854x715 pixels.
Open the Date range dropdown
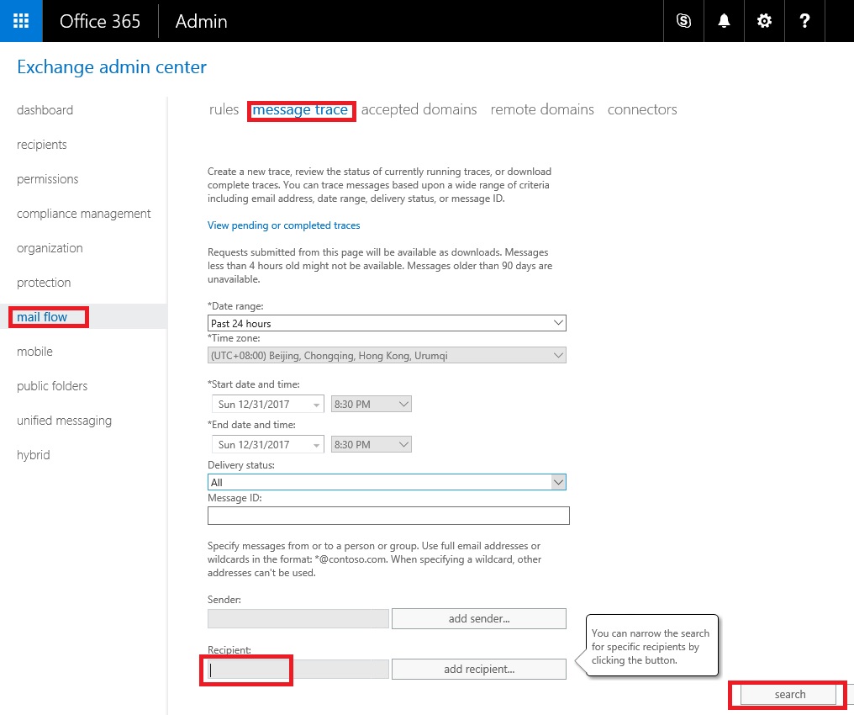click(x=557, y=322)
